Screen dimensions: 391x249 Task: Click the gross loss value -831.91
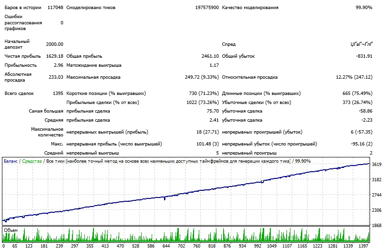click(x=364, y=56)
